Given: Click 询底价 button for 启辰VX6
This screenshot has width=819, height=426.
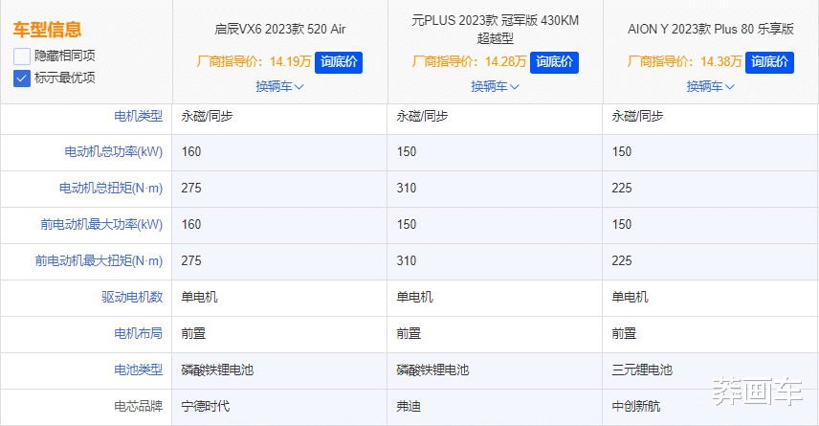Looking at the screenshot, I should pos(339,62).
